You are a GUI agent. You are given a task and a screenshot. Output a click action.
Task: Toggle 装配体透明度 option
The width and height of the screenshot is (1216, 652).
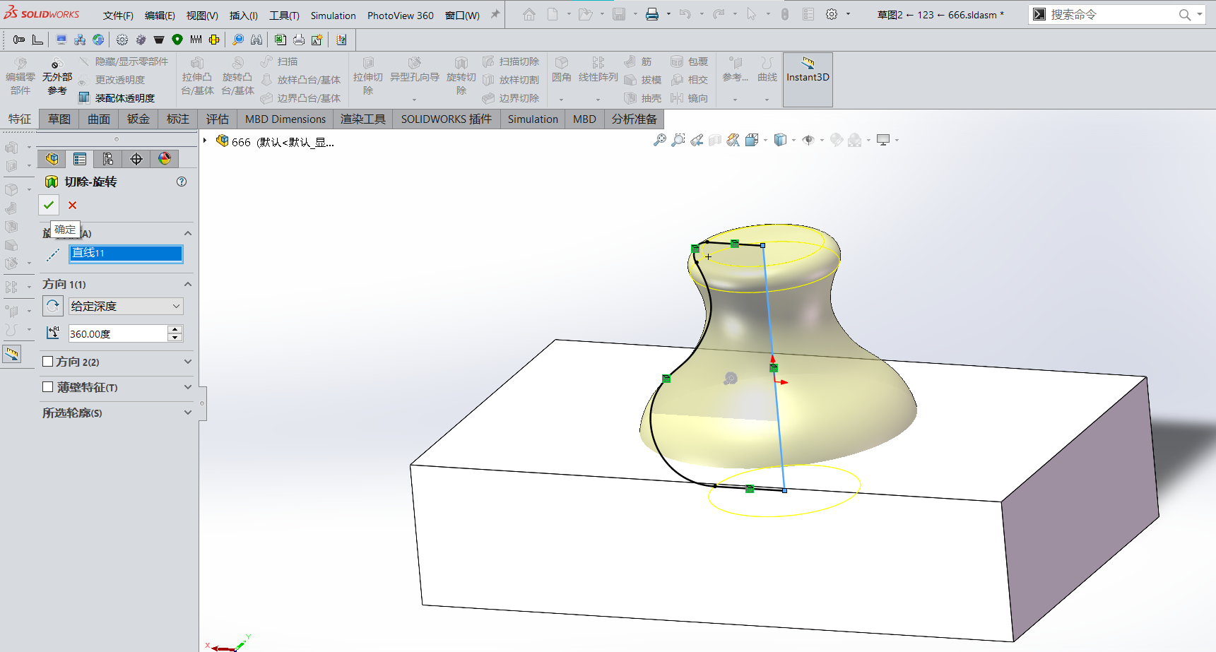click(x=123, y=97)
